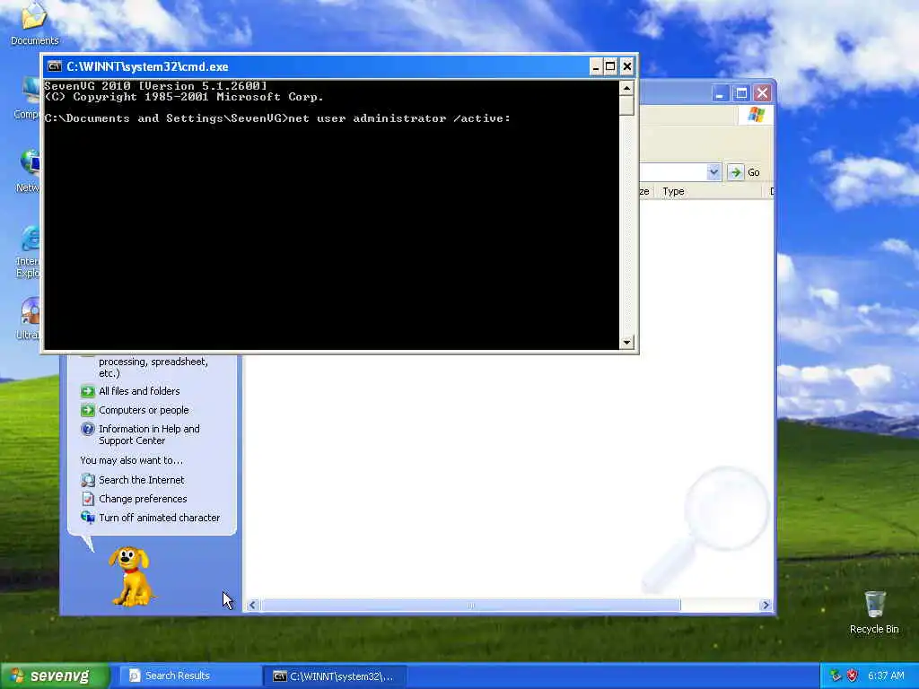Expand the address bar dropdown in Search Results
Viewport: 919px width, 689px height.
tap(713, 172)
